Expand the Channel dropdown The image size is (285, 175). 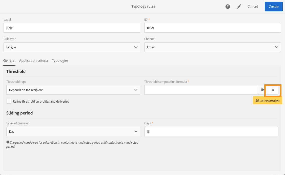212,47
